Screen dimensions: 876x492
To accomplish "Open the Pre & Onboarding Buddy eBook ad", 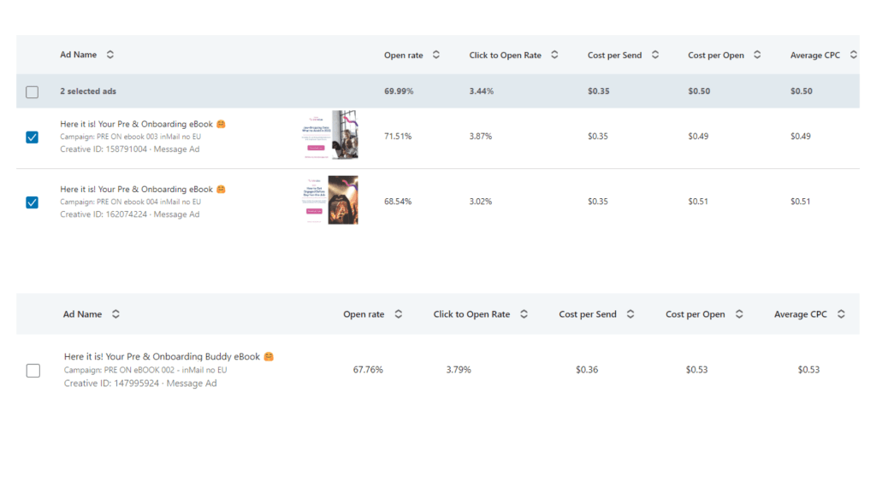I will [x=162, y=356].
